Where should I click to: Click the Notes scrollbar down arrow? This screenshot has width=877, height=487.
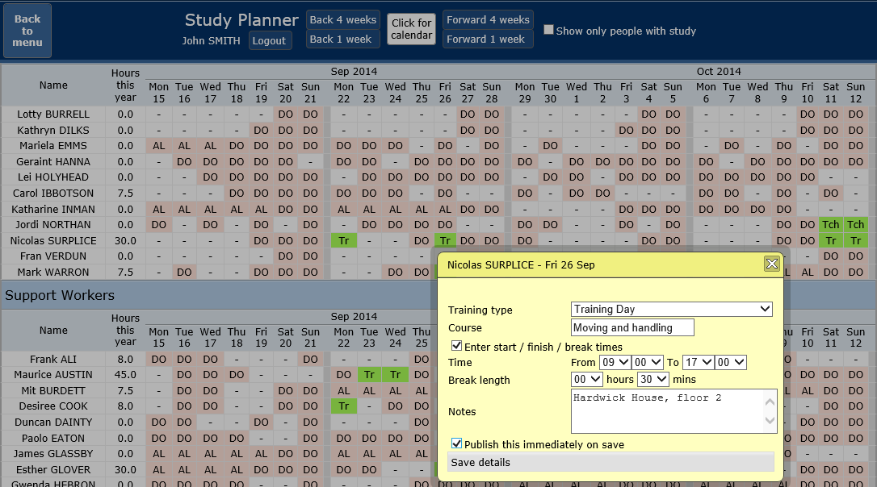point(770,421)
